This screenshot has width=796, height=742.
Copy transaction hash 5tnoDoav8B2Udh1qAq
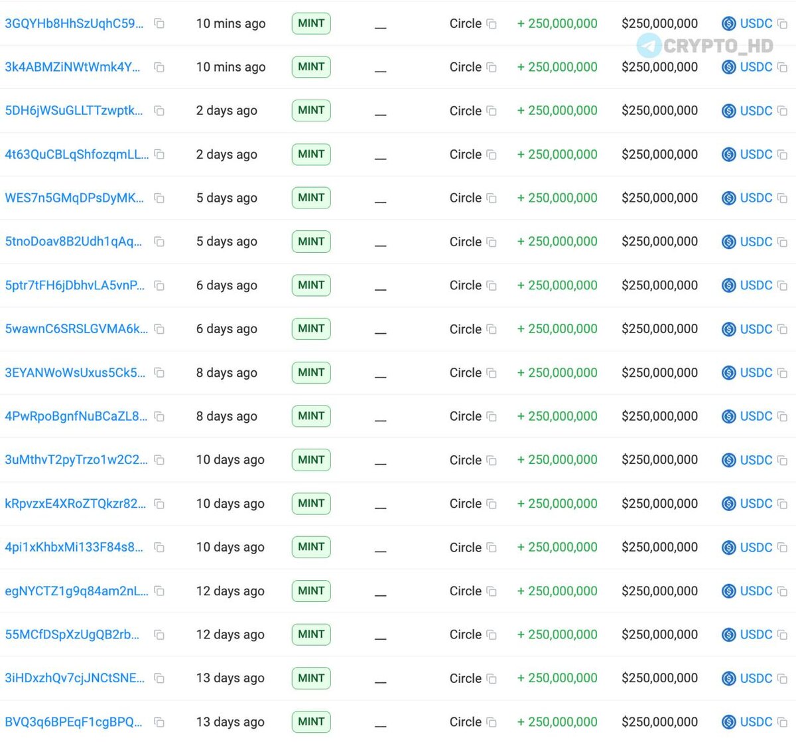[x=159, y=242]
